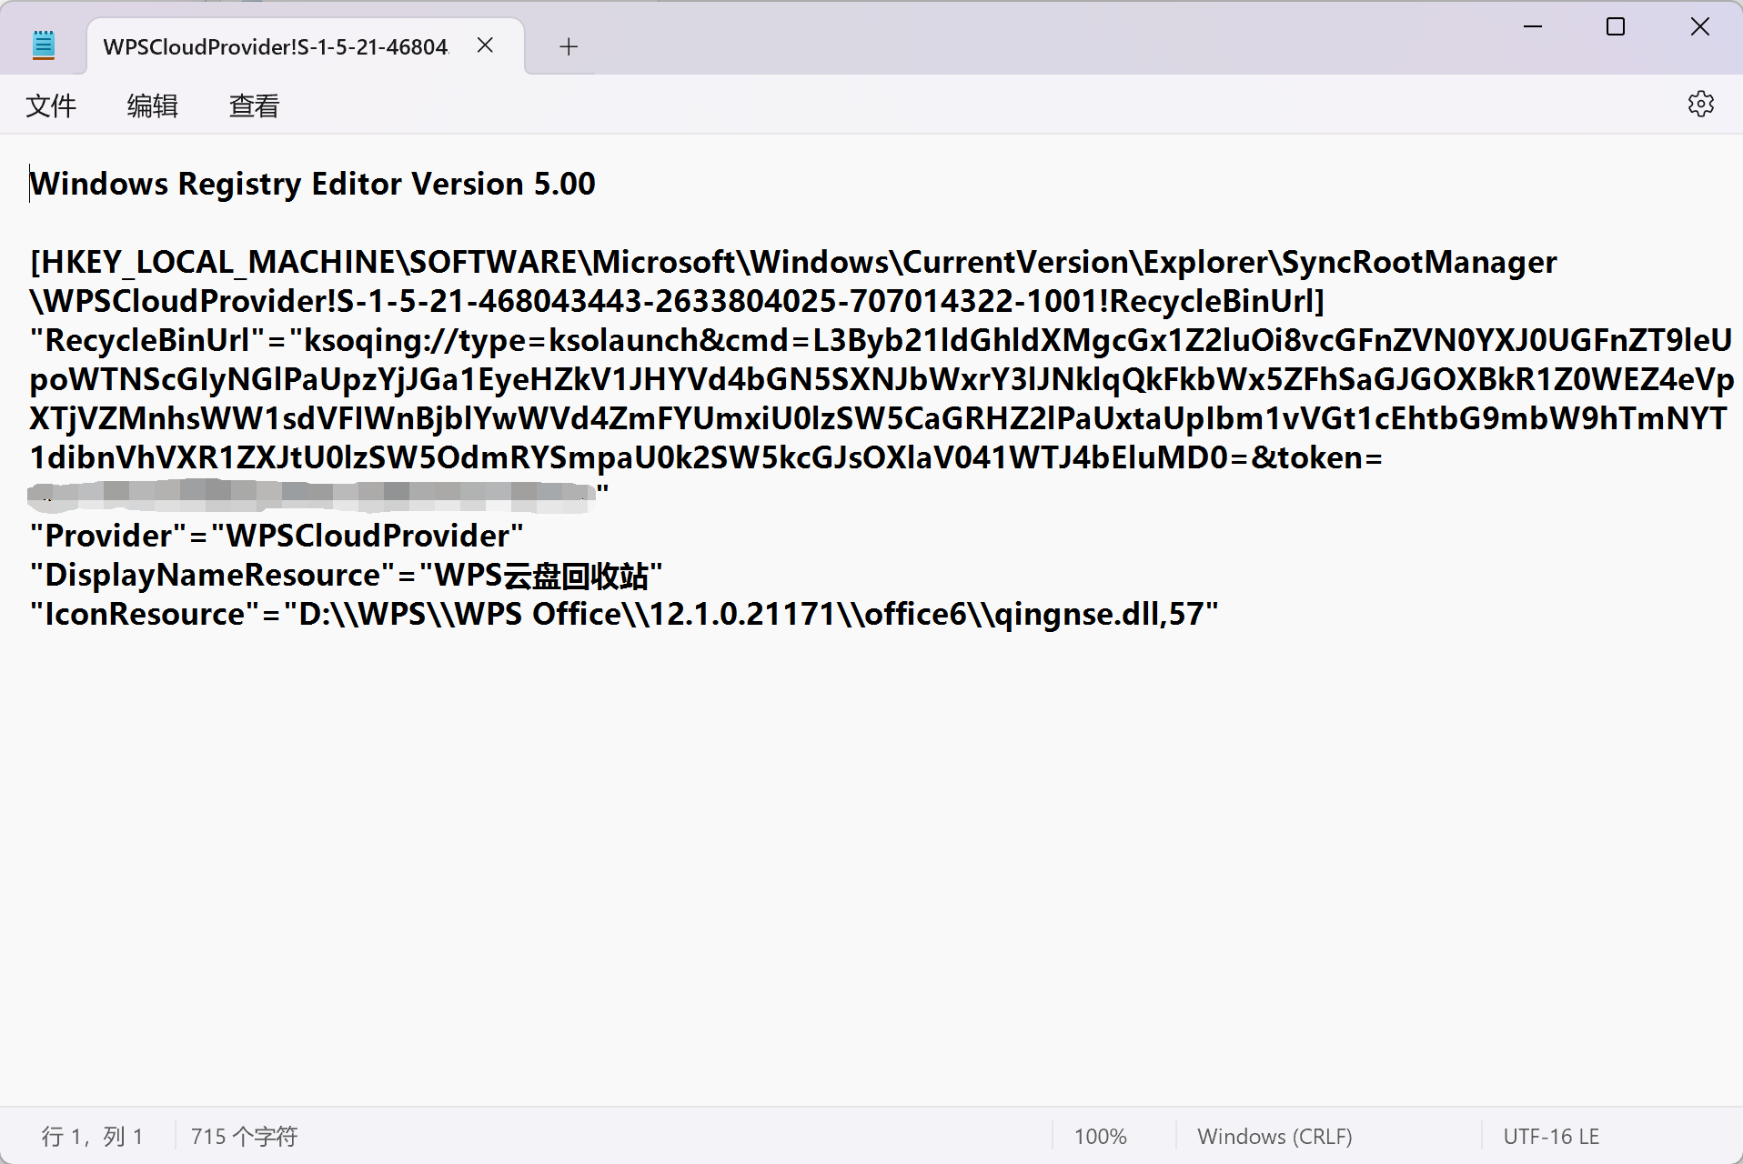Screen dimensions: 1743x1164
Task: Click the "DisplayNameResource" line
Action: pos(346,575)
